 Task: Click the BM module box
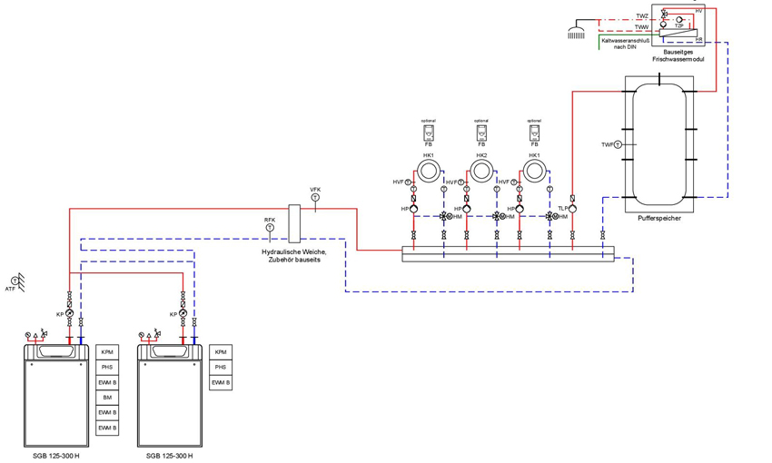coord(107,398)
